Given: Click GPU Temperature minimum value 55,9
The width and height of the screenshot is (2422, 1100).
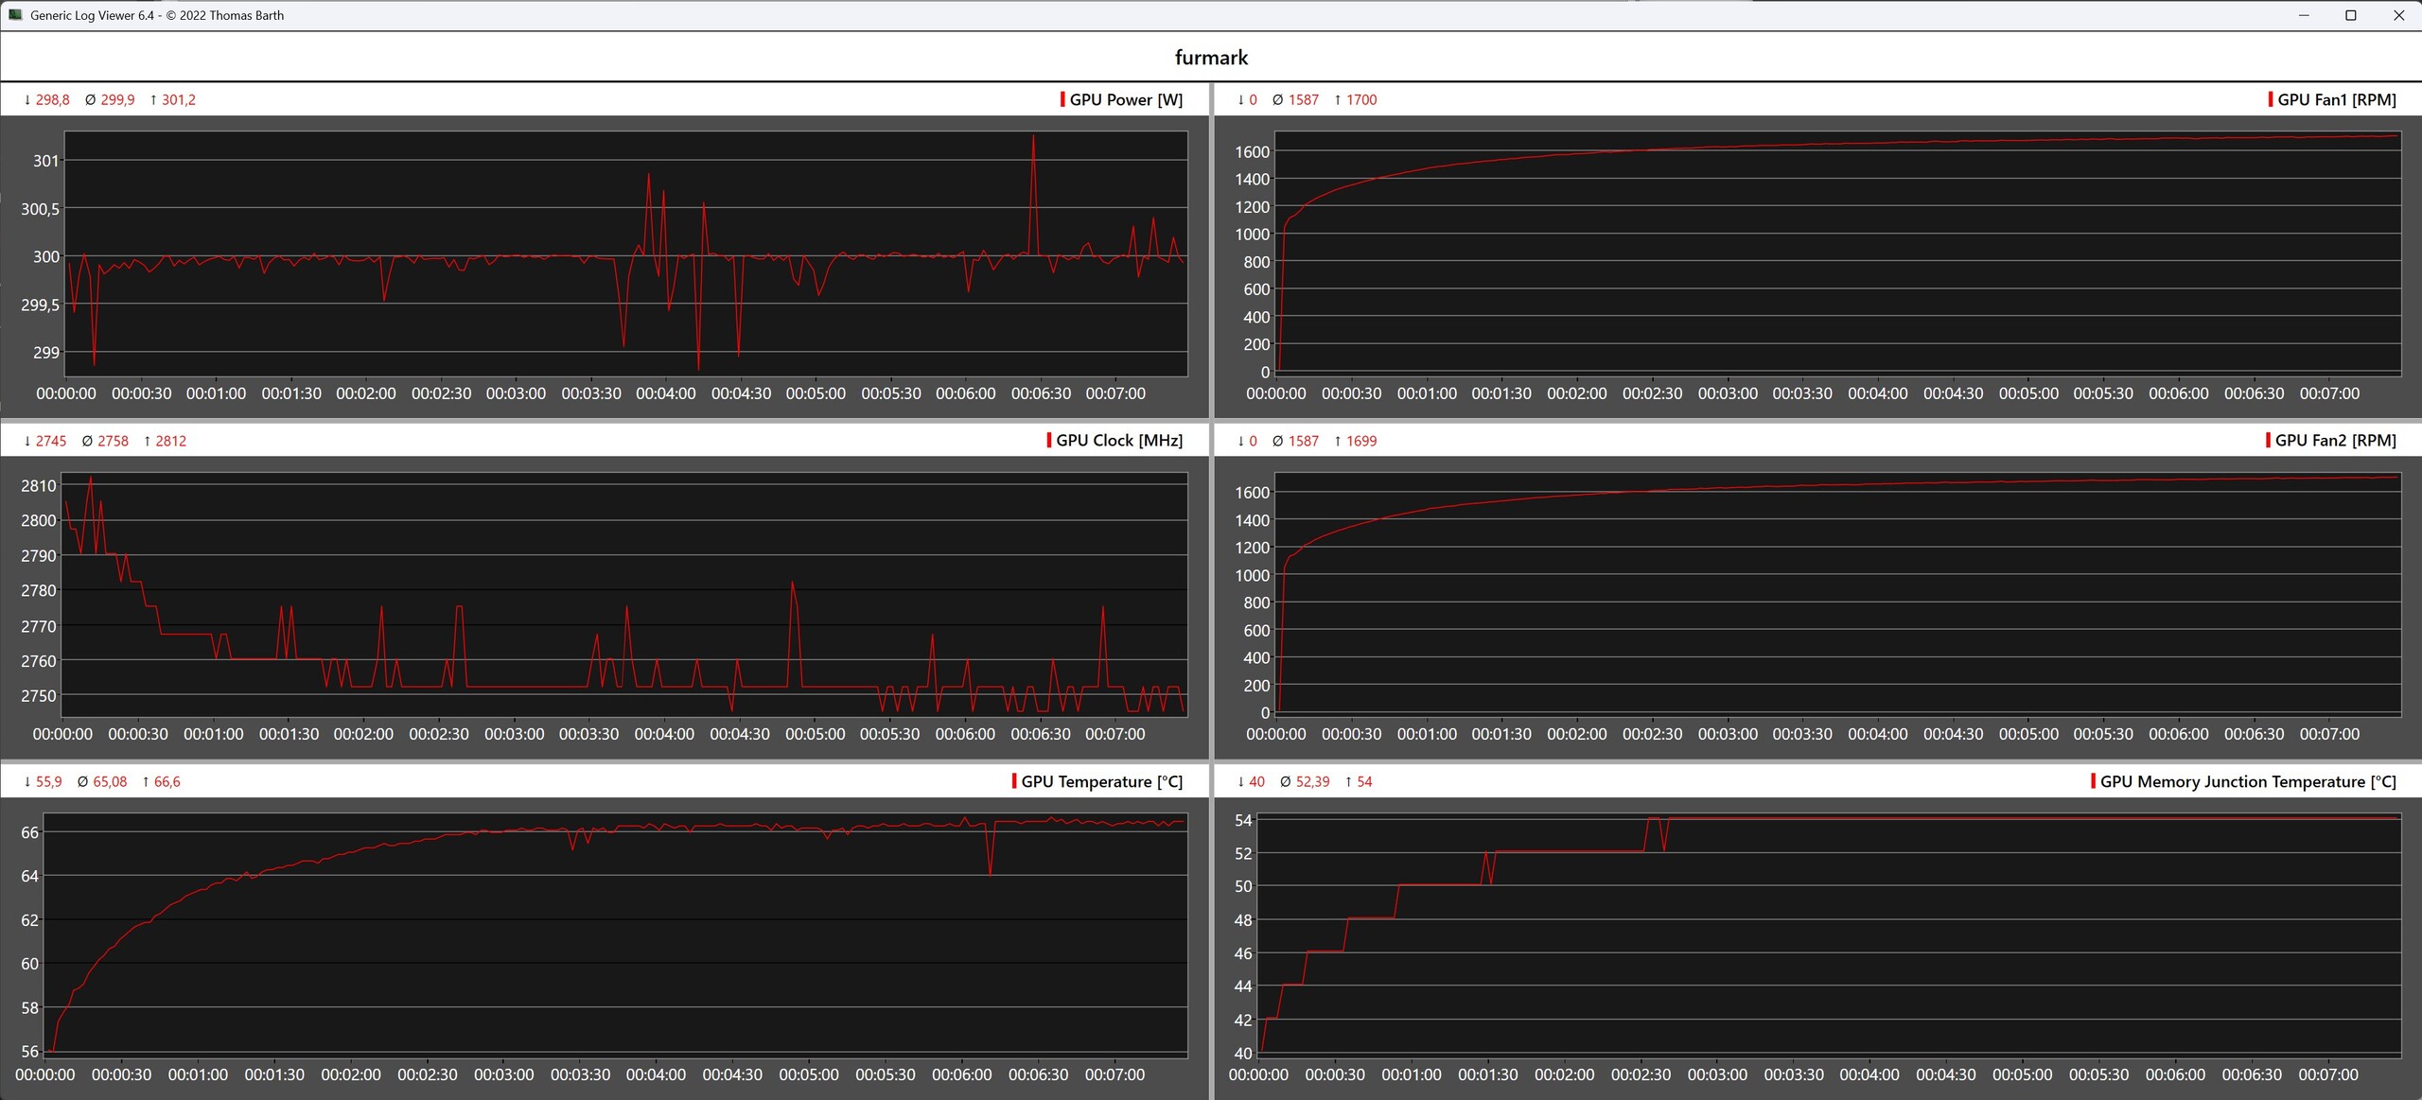Looking at the screenshot, I should pyautogui.click(x=48, y=781).
